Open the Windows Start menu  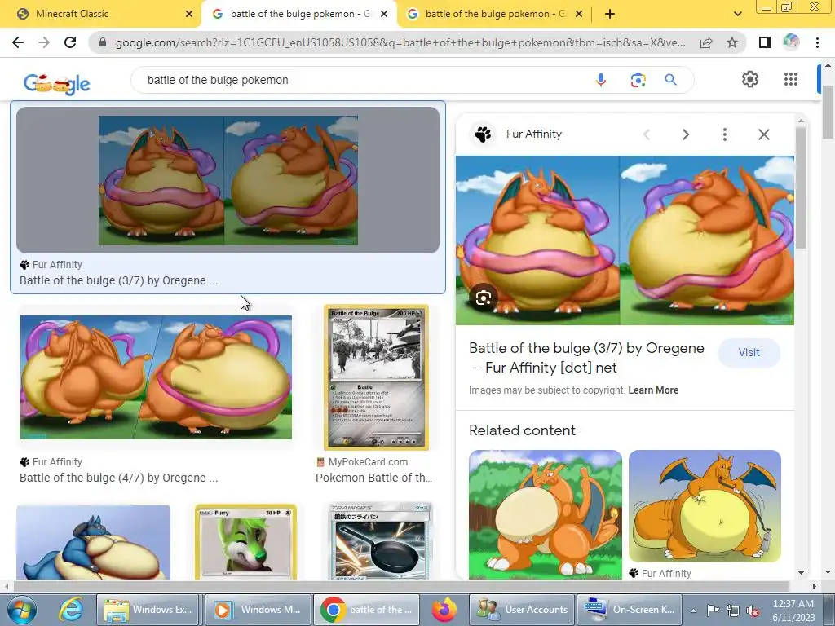click(20, 610)
